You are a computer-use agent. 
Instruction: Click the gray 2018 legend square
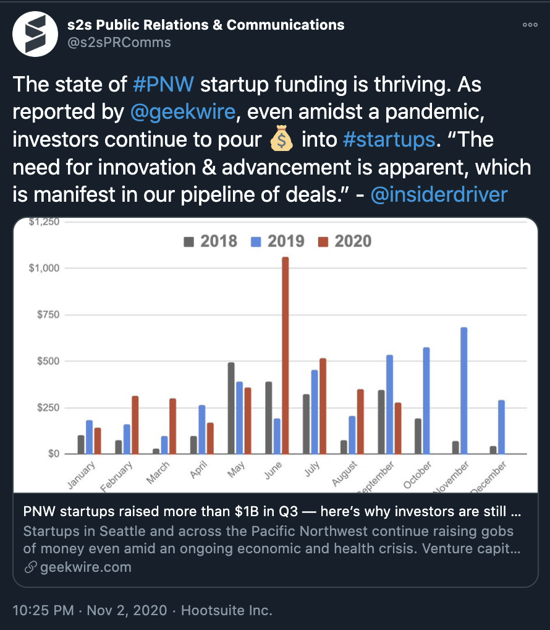point(188,242)
